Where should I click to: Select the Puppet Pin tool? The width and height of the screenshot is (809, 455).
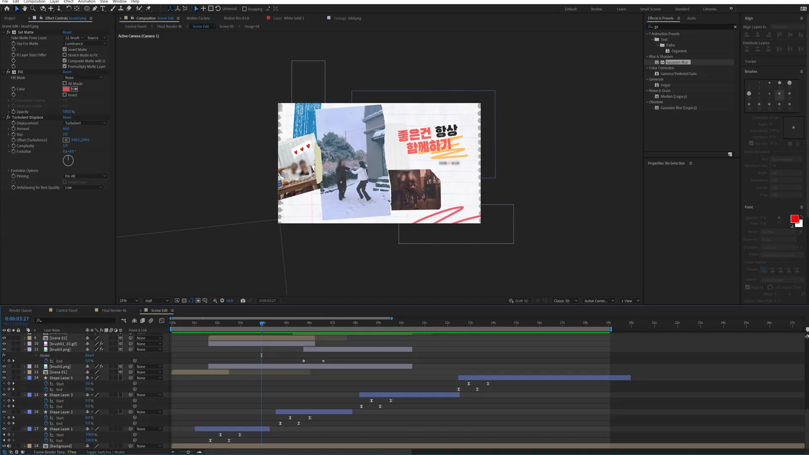(149, 8)
